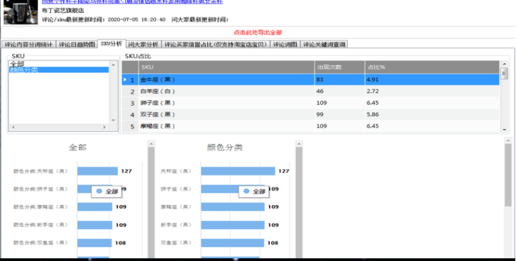Click row header number 2 in the table
The image size is (516, 261).
click(x=131, y=91)
